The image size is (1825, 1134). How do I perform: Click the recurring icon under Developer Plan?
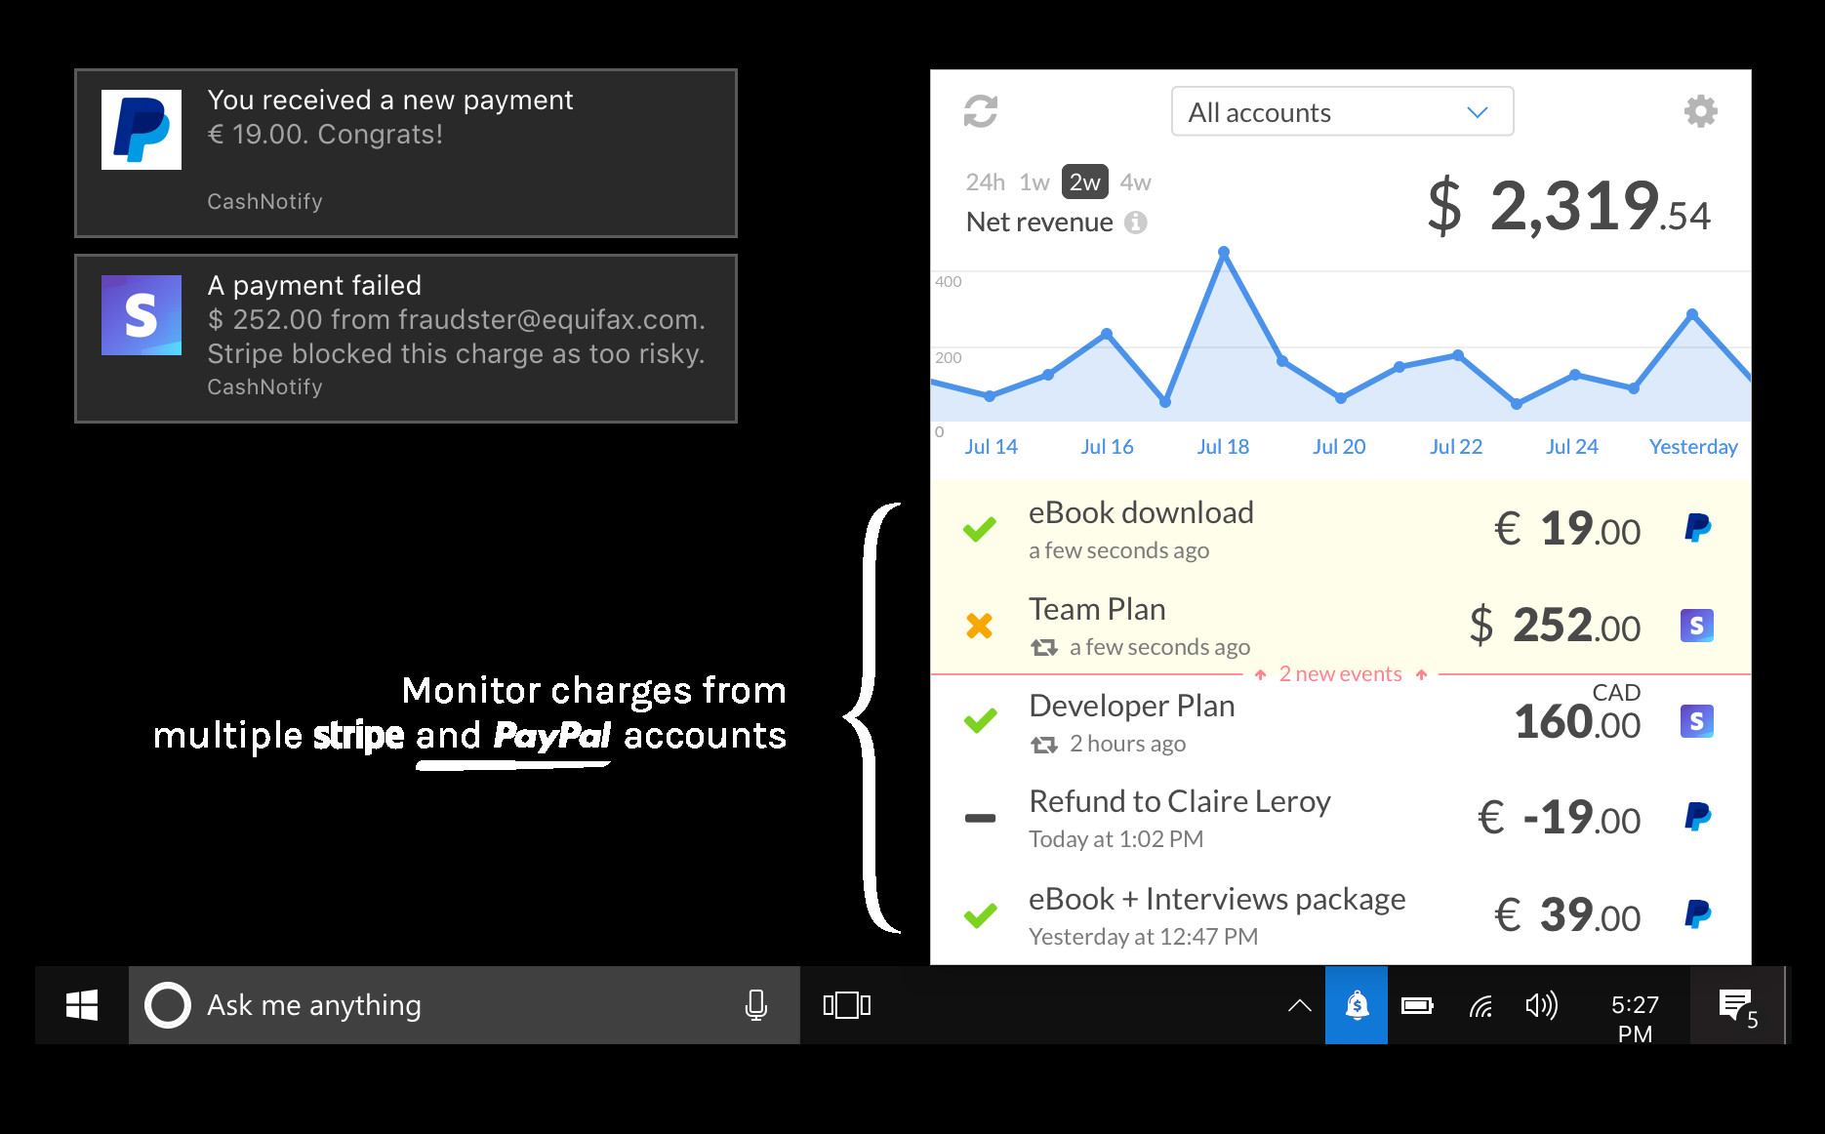pos(1044,745)
